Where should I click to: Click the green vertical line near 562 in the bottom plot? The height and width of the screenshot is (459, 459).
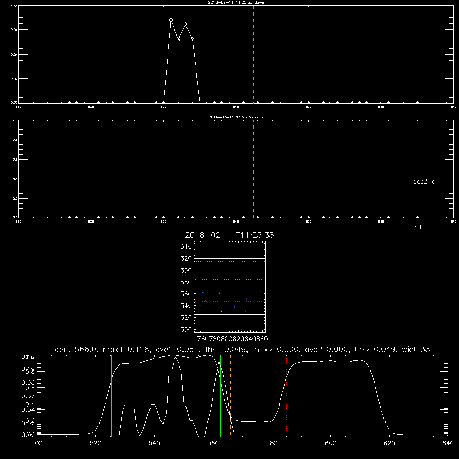[x=220, y=396]
